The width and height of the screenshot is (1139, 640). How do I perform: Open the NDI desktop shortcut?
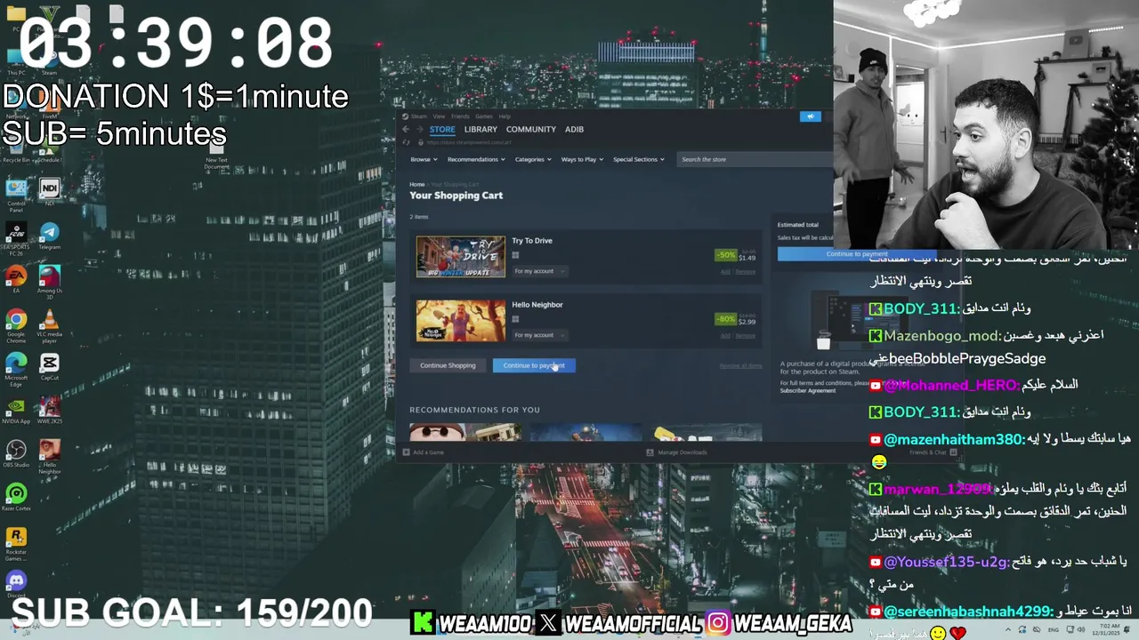pyautogui.click(x=49, y=193)
